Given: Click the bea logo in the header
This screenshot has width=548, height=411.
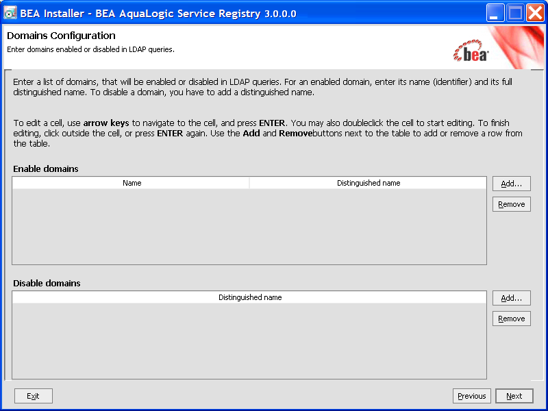Looking at the screenshot, I should (x=471, y=51).
